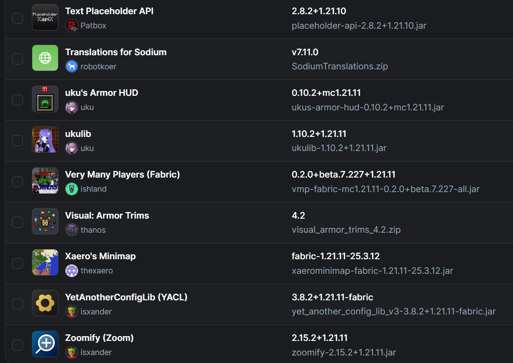513x363 pixels.
Task: Select the Translations for Sodium checkbox
Action: coord(17,59)
